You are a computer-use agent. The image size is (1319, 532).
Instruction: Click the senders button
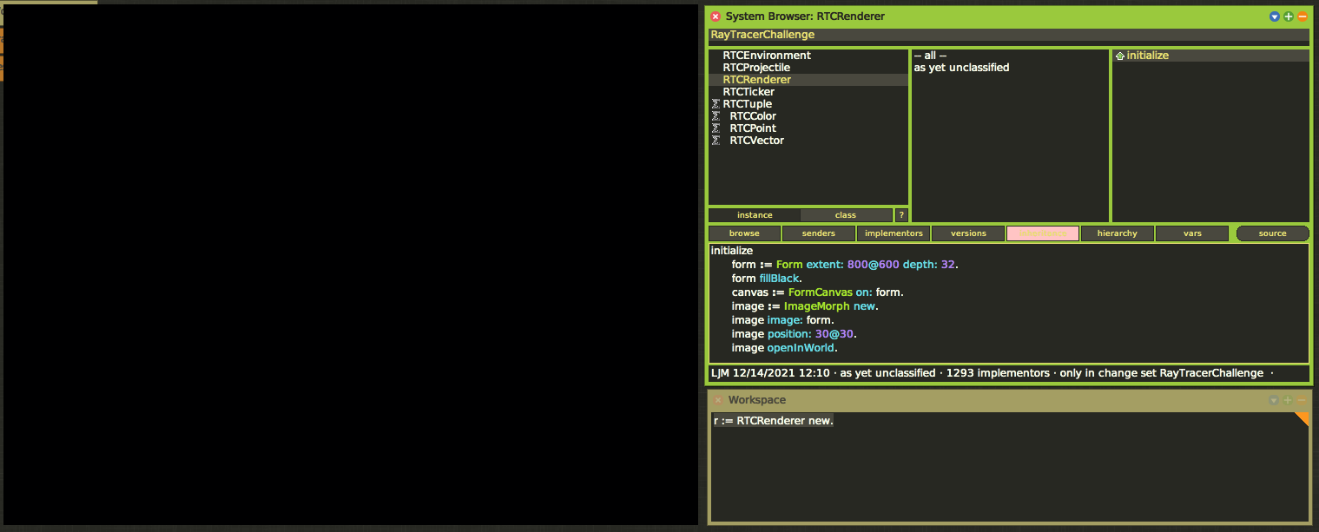click(819, 233)
